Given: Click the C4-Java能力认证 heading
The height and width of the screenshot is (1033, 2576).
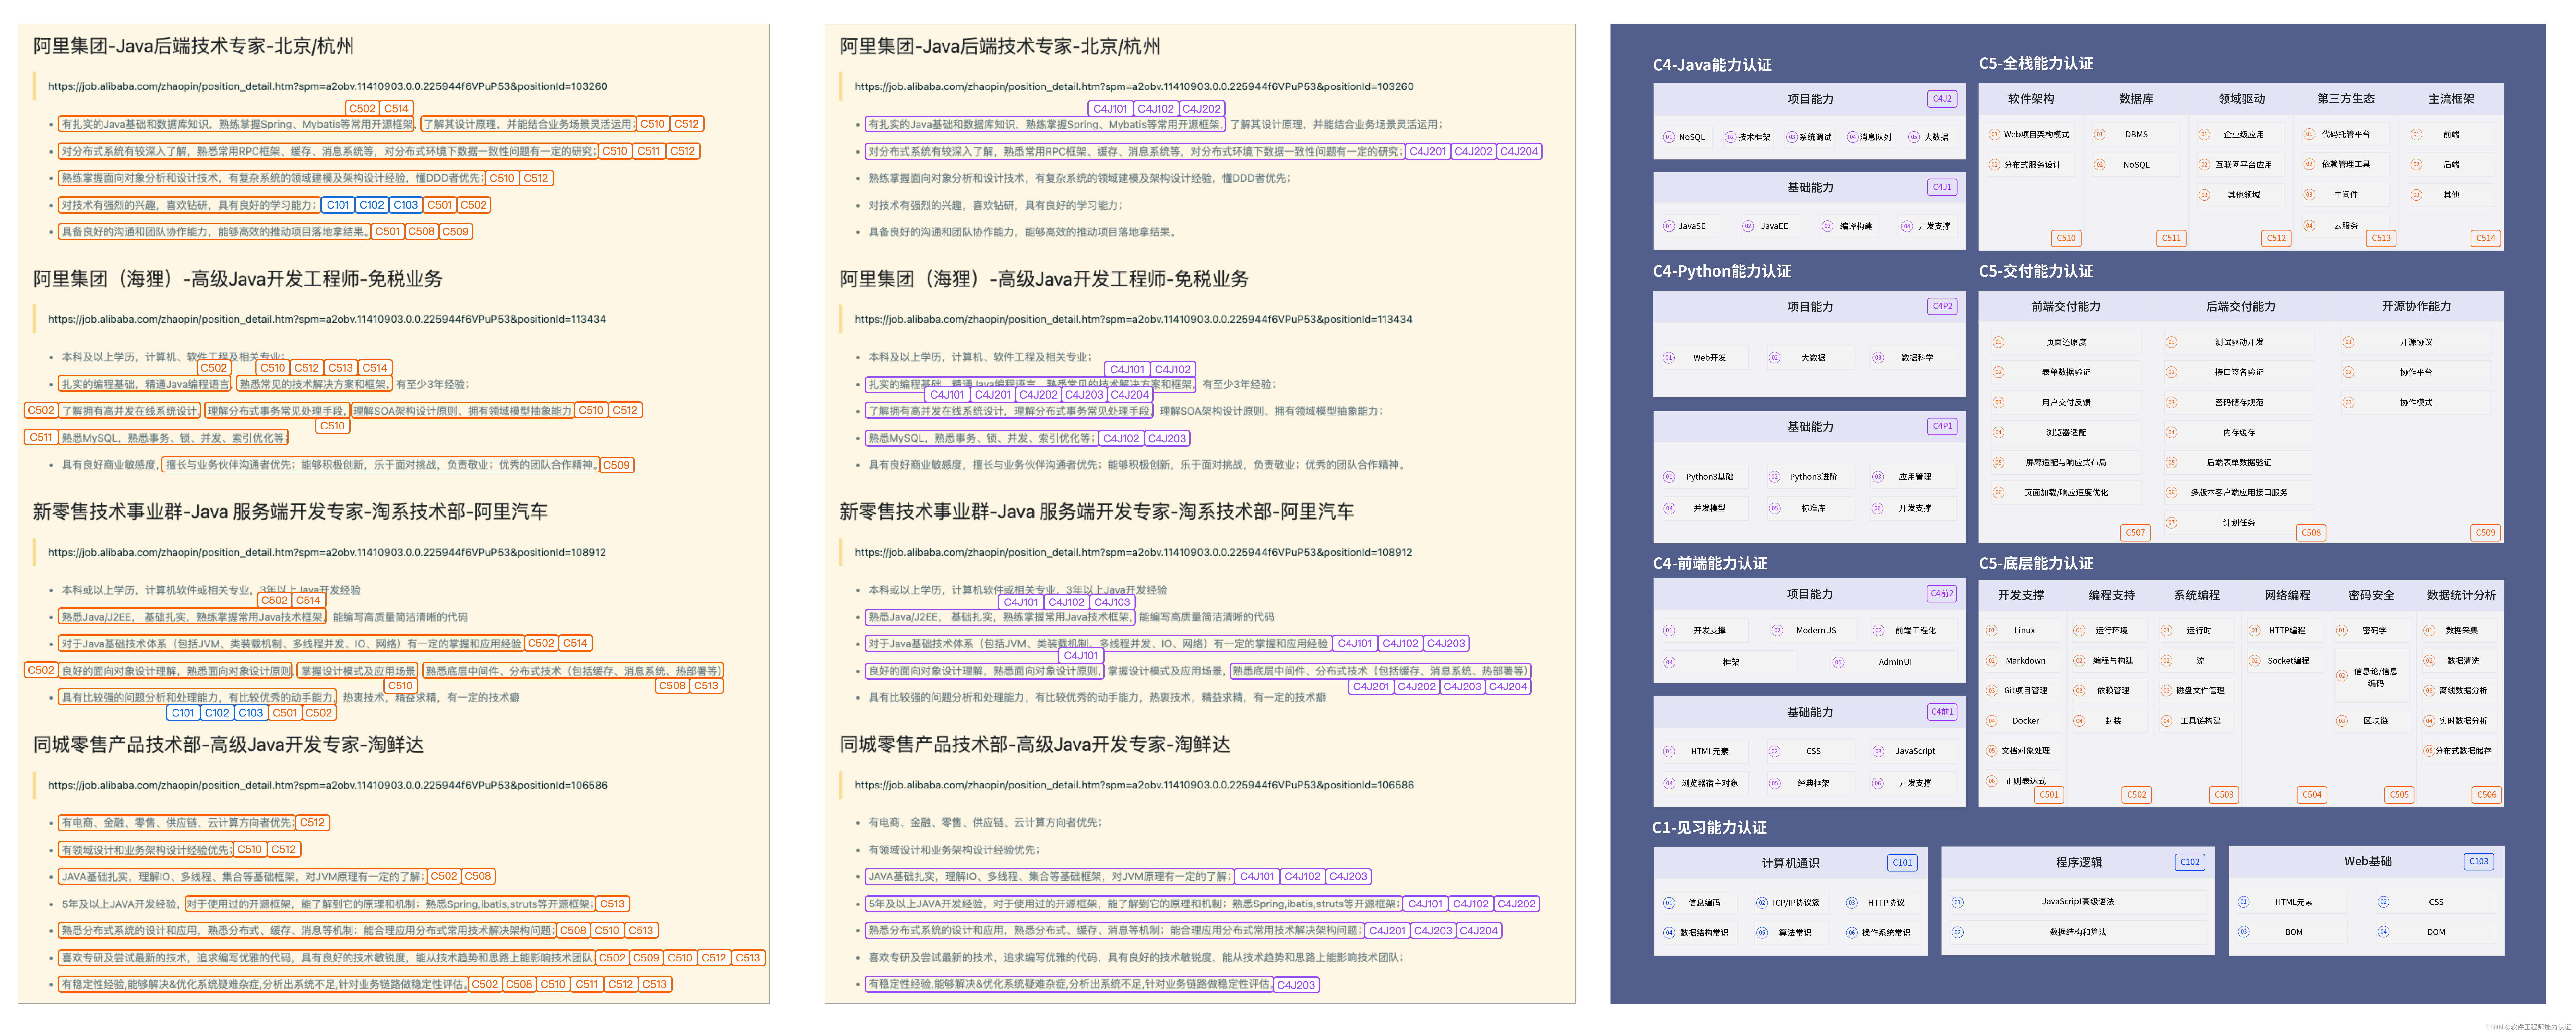Looking at the screenshot, I should click(1712, 65).
